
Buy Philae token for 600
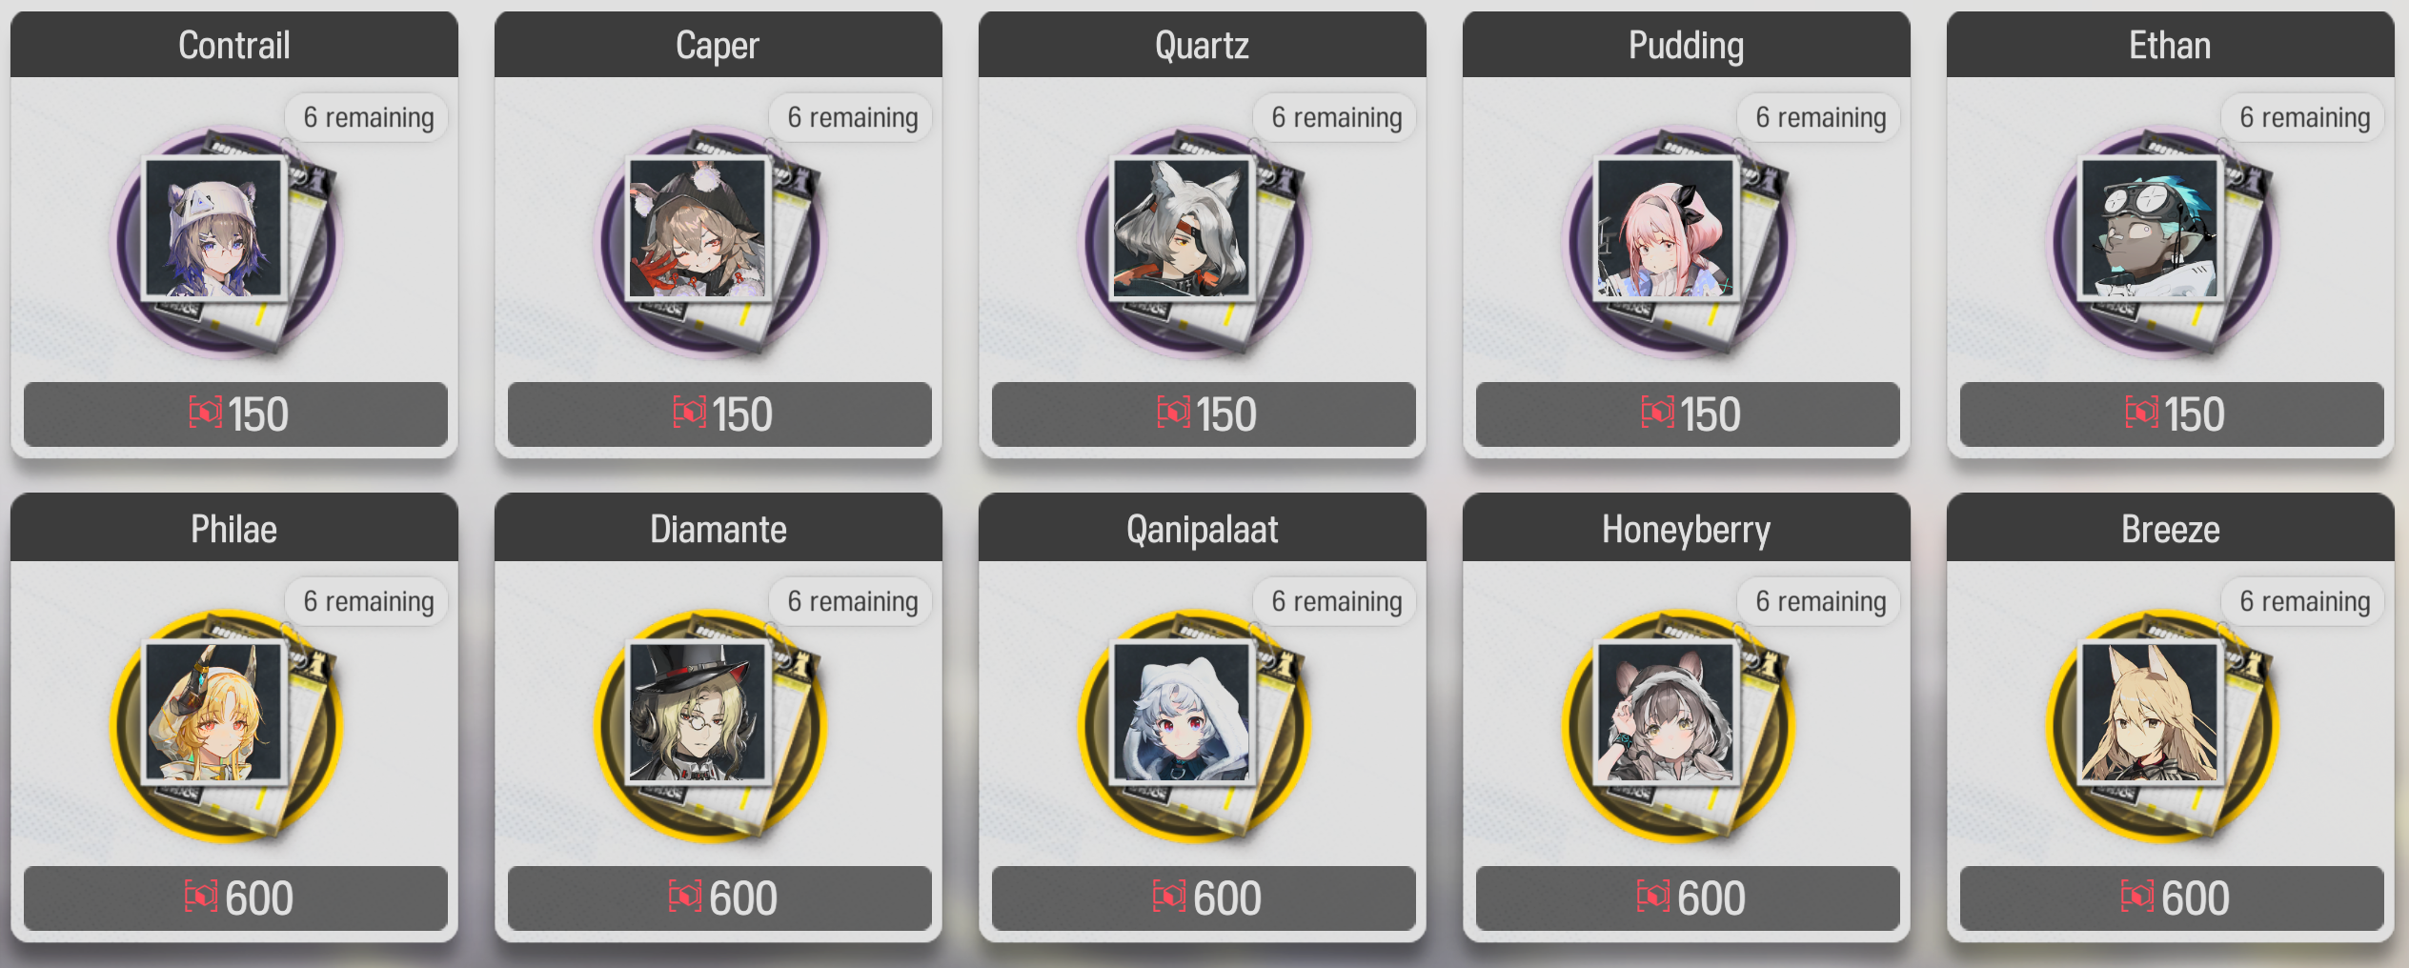[x=235, y=898]
